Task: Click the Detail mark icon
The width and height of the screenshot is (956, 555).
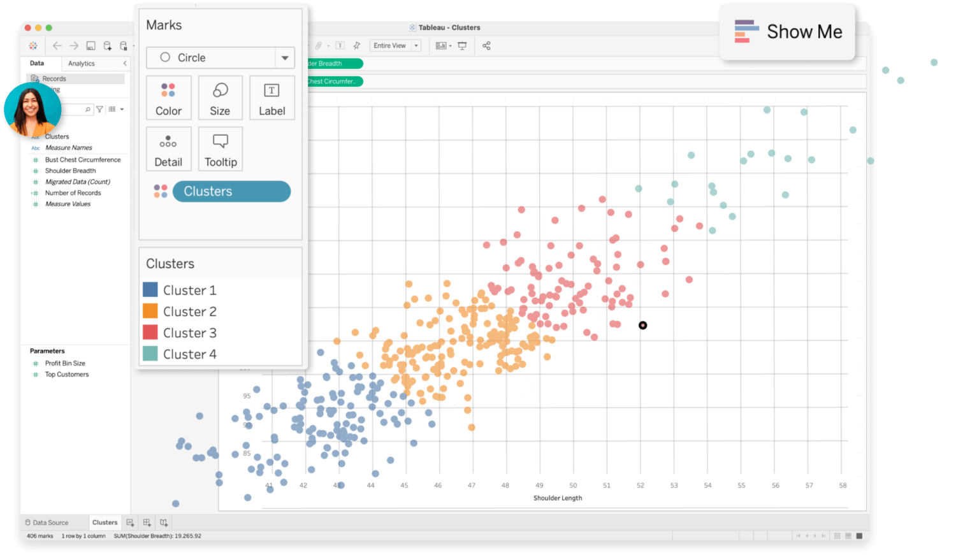Action: [x=168, y=148]
